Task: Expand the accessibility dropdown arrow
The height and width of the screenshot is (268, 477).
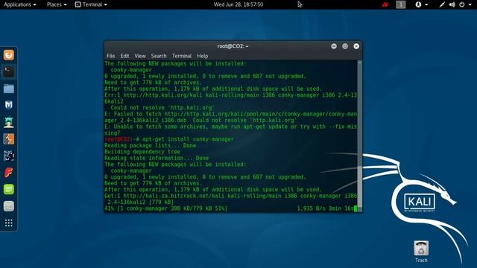Action: pyautogui.click(x=426, y=4)
